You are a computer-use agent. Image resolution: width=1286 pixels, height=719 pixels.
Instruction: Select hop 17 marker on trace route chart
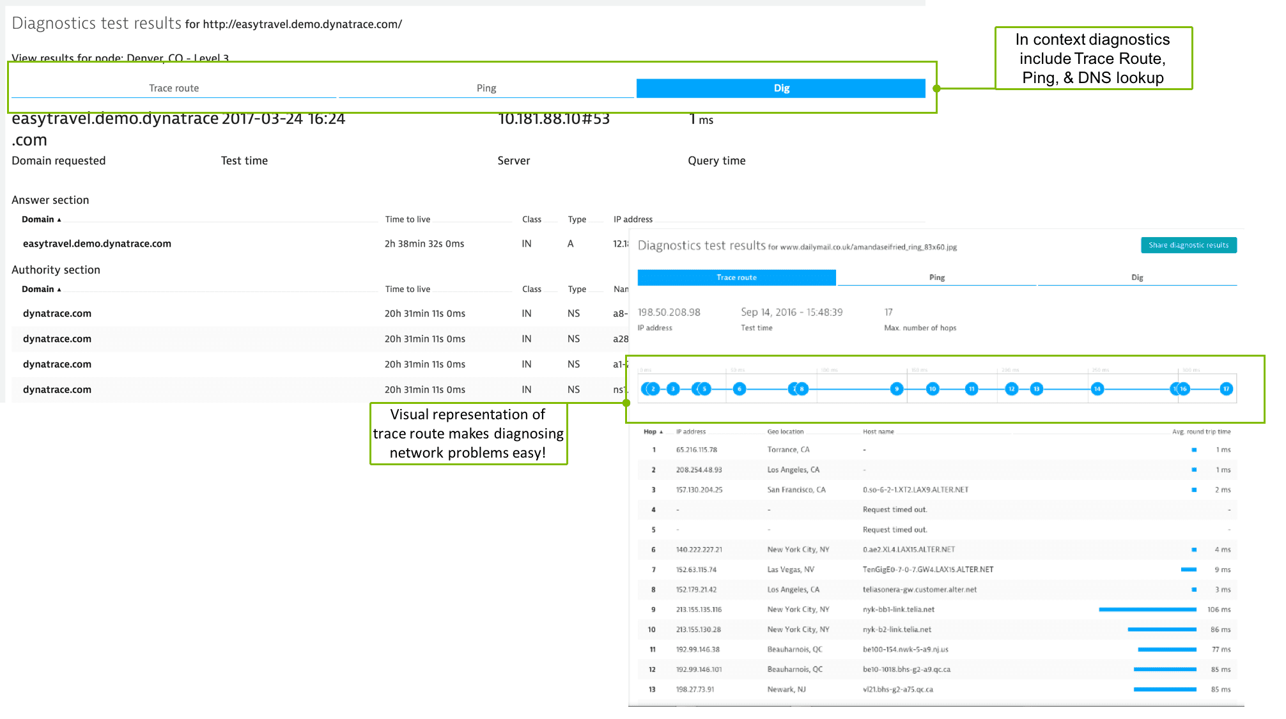(1226, 389)
